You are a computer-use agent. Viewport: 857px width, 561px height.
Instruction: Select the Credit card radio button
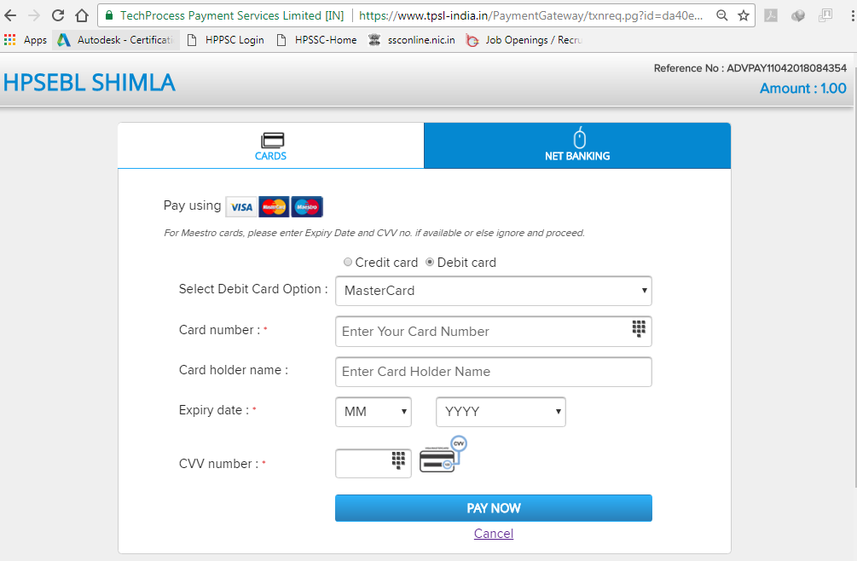click(x=348, y=262)
